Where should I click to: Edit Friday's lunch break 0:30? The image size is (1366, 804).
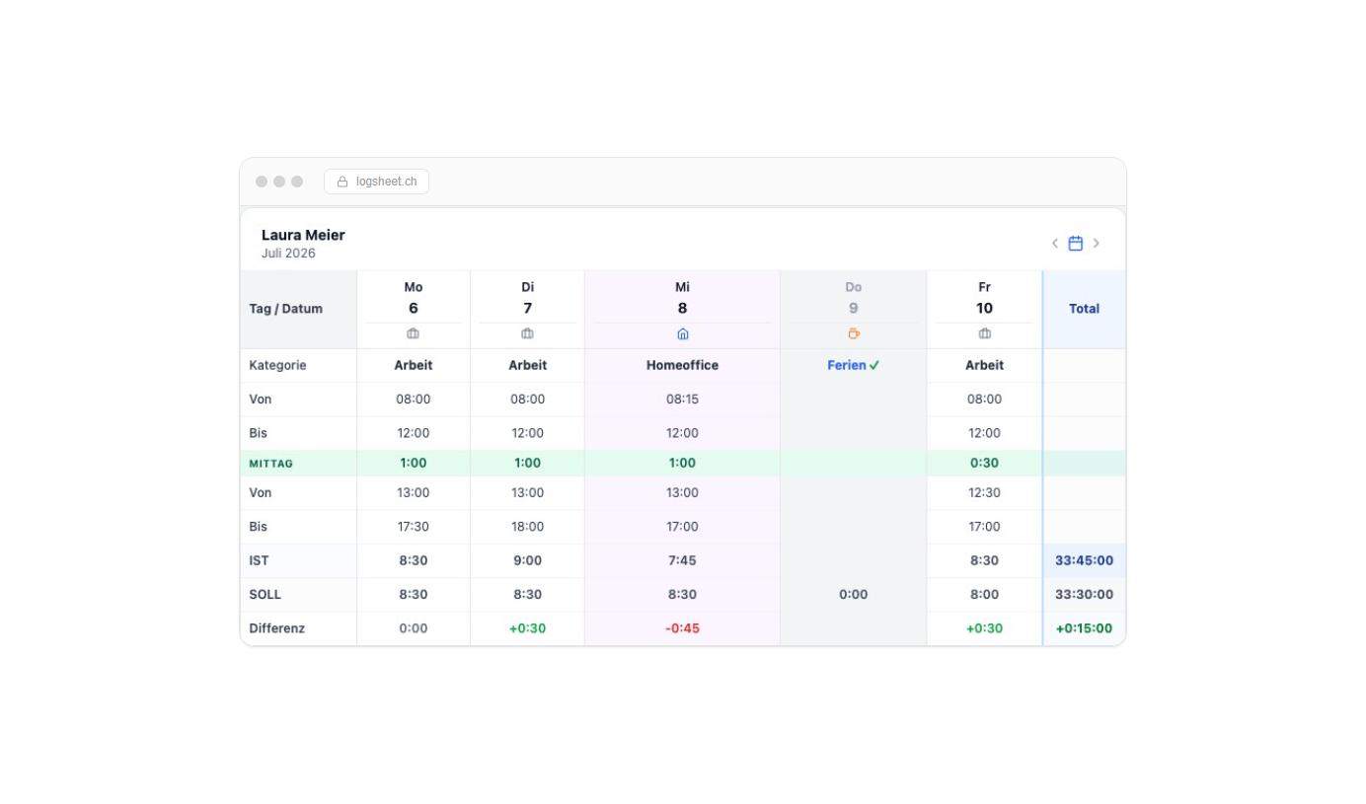click(984, 463)
